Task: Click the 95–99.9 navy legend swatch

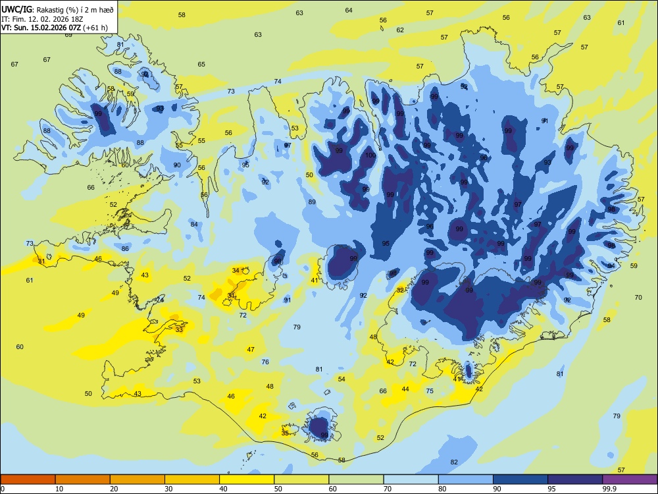Action: pyautogui.click(x=575, y=480)
